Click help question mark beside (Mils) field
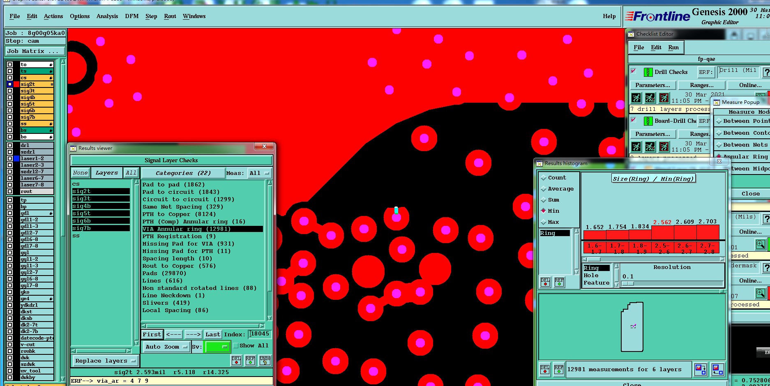Screen dimensions: 770x386 tap(766, 219)
